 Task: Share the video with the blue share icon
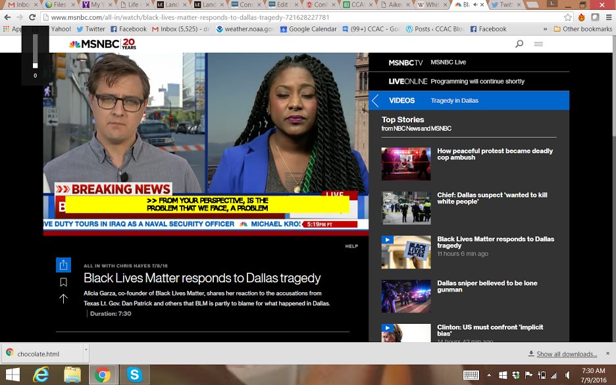click(63, 265)
